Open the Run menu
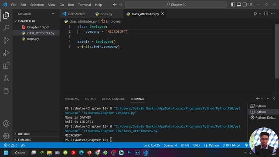The width and height of the screenshot is (279, 157). [71, 5]
